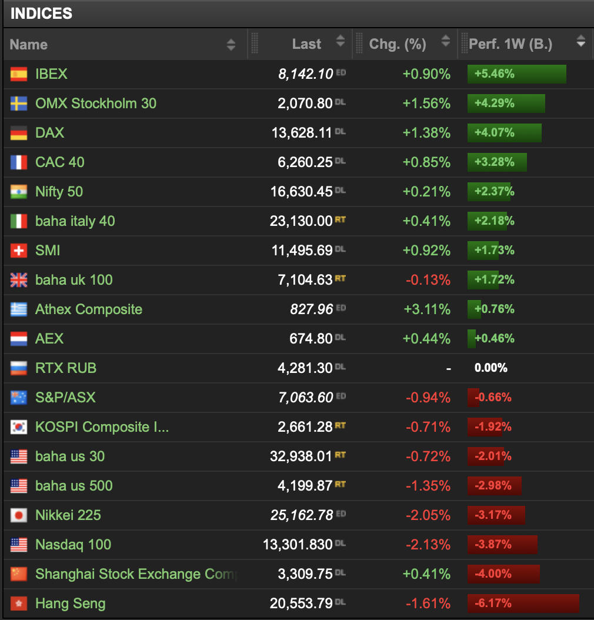Image resolution: width=594 pixels, height=620 pixels.
Task: Click the India flag next to Nifty 50
Action: click(x=19, y=192)
